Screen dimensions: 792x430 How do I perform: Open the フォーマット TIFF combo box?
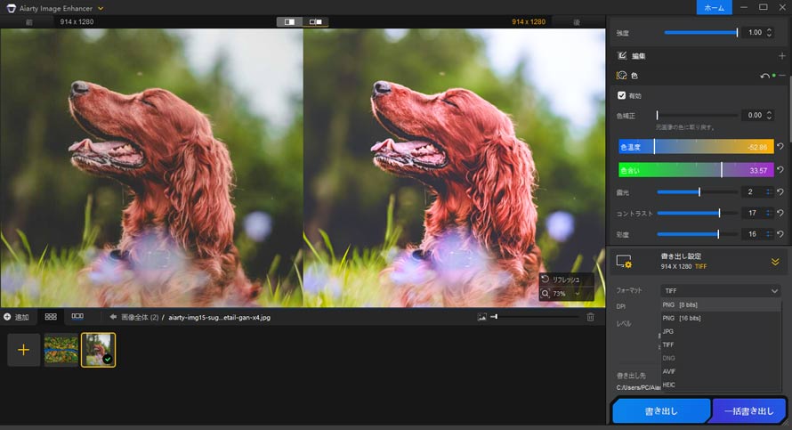pyautogui.click(x=721, y=290)
